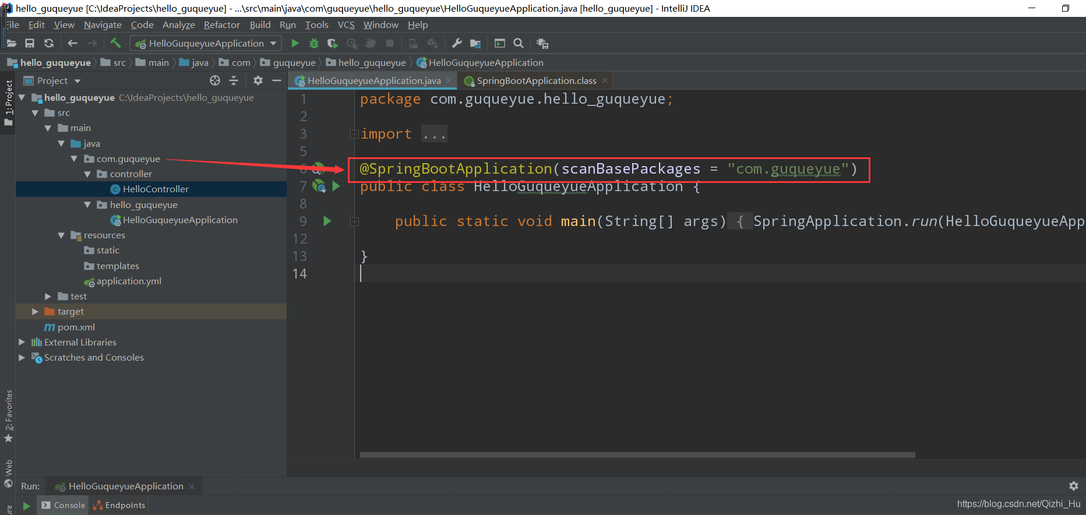1086x515 pixels.
Task: Navigate Back with the left arrow icon
Action: pyautogui.click(x=72, y=43)
